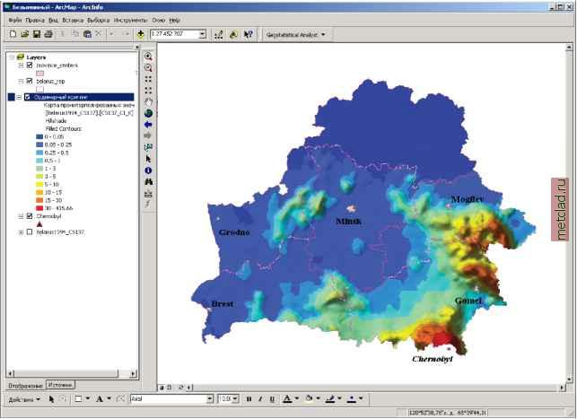Select the Zoom In tool
This screenshot has width=577, height=419.
[x=149, y=56]
